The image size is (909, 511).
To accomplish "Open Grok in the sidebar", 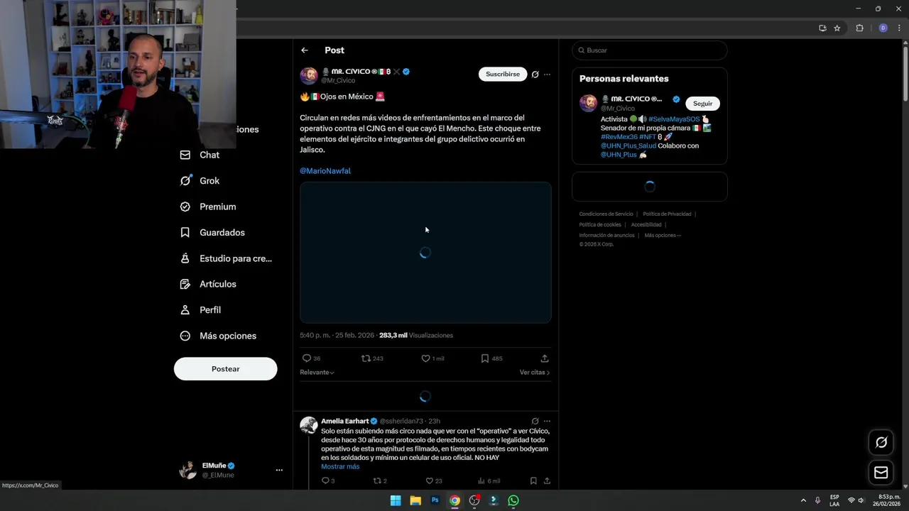I will click(200, 181).
